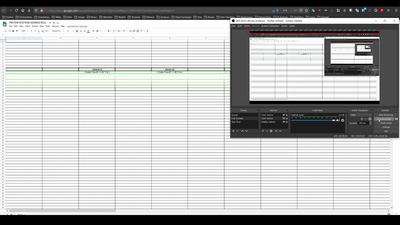Viewport: 400px width, 225px height.
Task: Open Desktop Audio settings gear
Action: point(342,121)
